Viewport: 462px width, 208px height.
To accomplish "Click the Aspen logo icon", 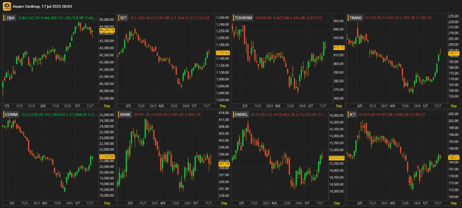I will coord(7,7).
